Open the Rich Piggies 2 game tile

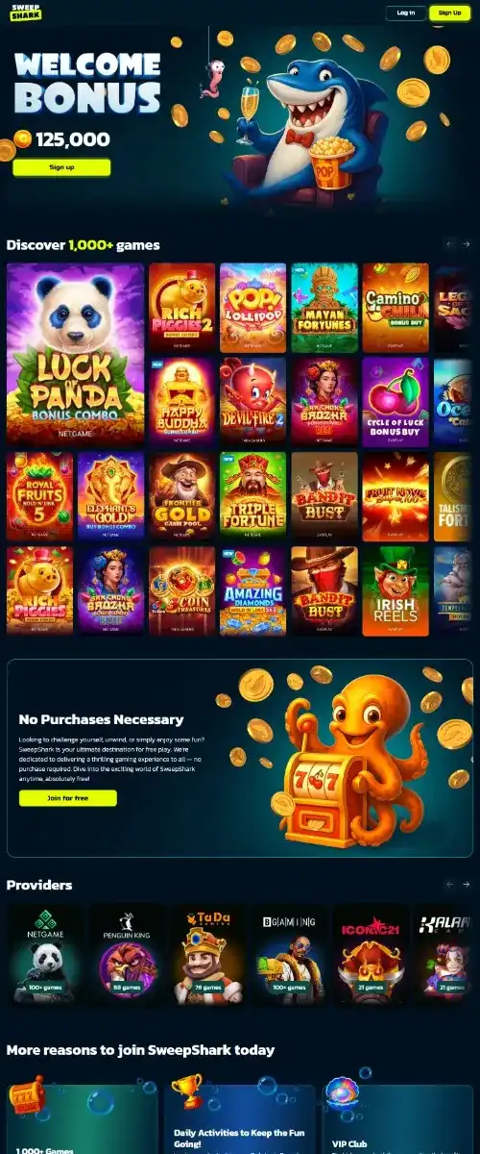pos(182,308)
